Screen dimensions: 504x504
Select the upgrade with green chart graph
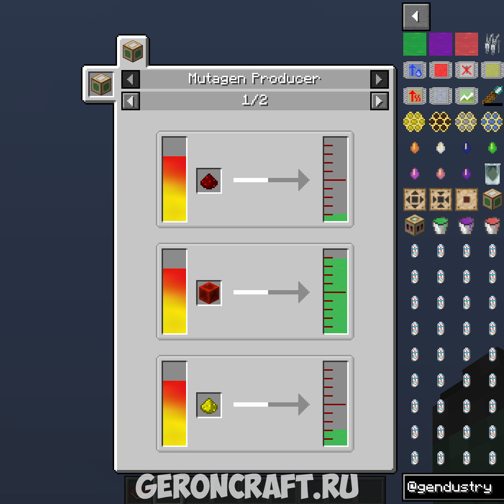pyautogui.click(x=467, y=96)
